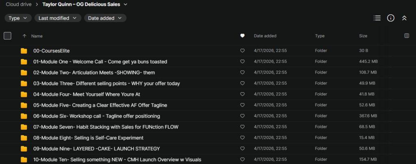The height and width of the screenshot is (164, 416).
Task: Click folder icon of 09-Module Nine row
Action: point(24,149)
